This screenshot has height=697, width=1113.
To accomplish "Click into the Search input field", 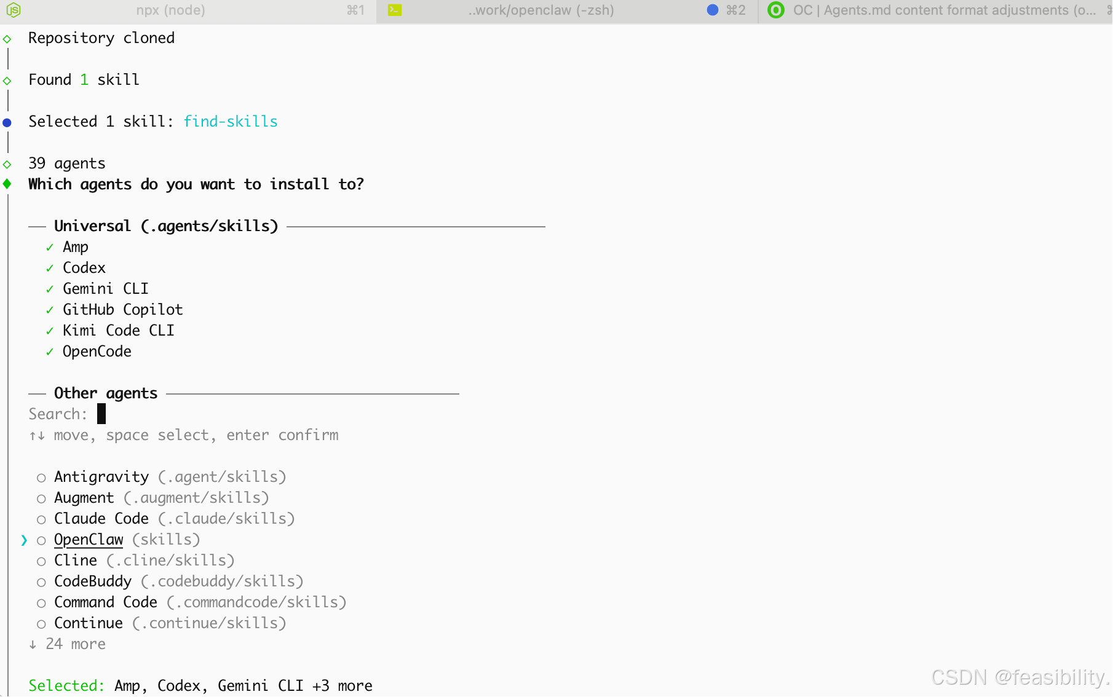I will point(102,414).
